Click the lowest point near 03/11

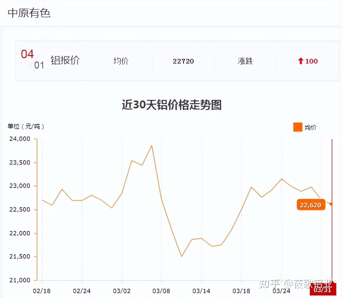182,256
